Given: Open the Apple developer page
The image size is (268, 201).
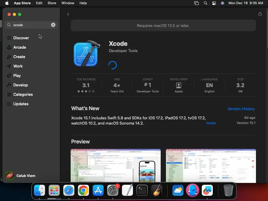Looking at the screenshot, I should coord(178,85).
